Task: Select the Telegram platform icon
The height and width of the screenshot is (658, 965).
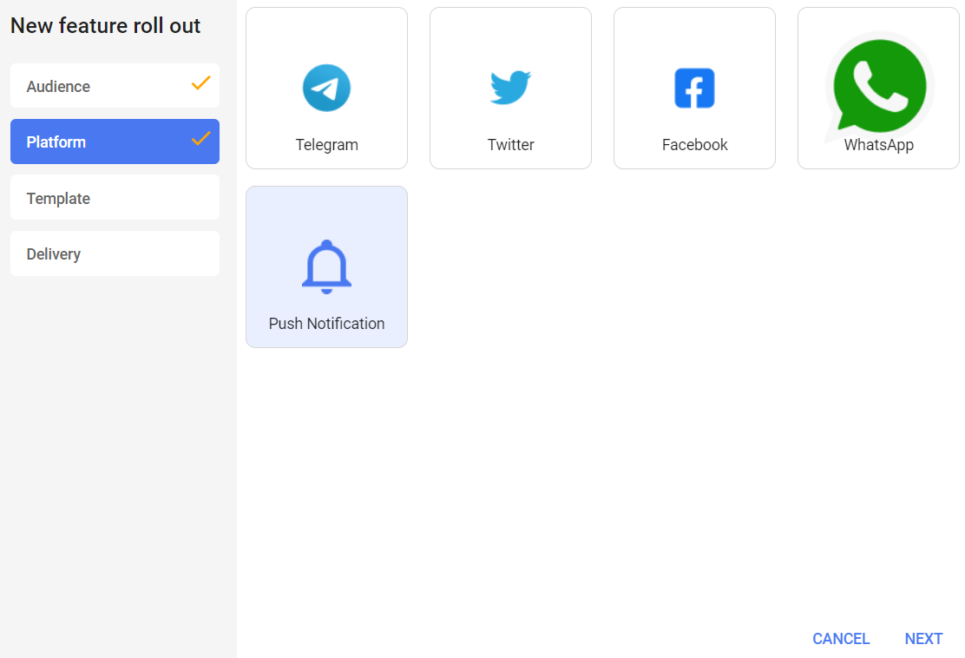Action: [x=326, y=88]
